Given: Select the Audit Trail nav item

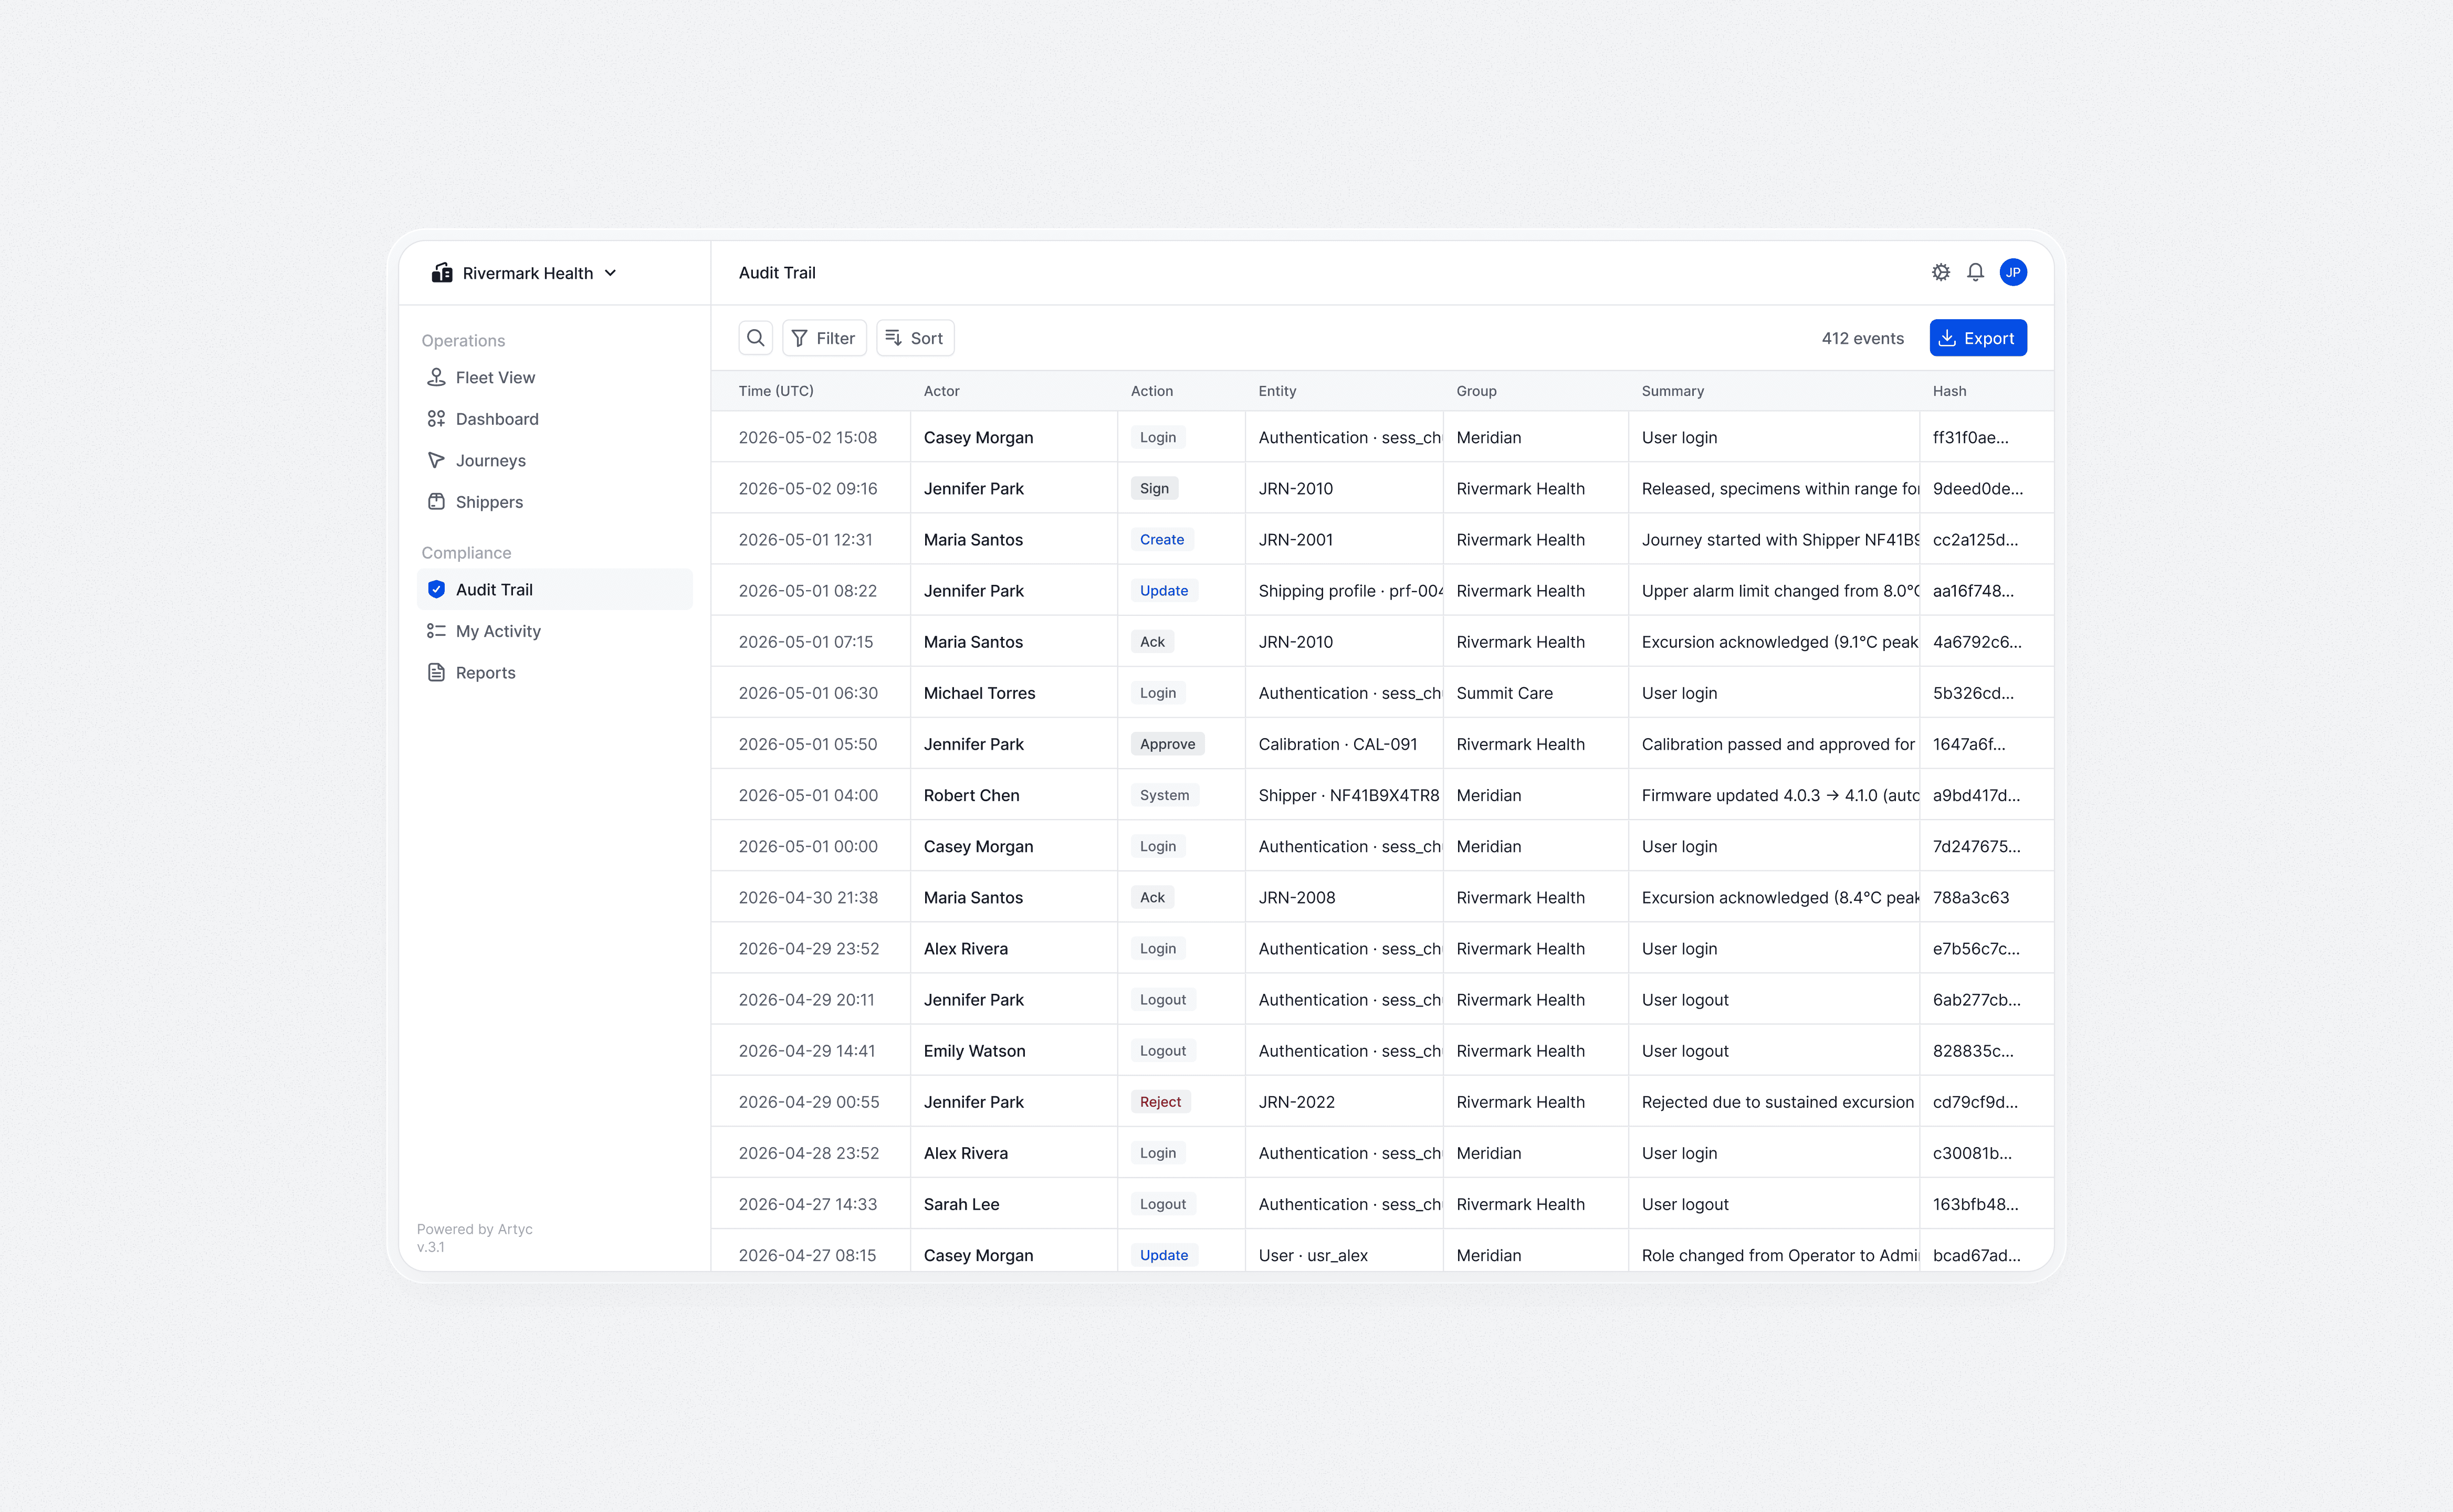Looking at the screenshot, I should (555, 589).
